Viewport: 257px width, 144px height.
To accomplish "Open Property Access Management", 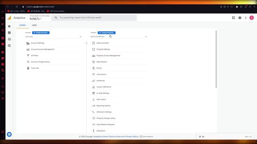I will click(108, 56).
